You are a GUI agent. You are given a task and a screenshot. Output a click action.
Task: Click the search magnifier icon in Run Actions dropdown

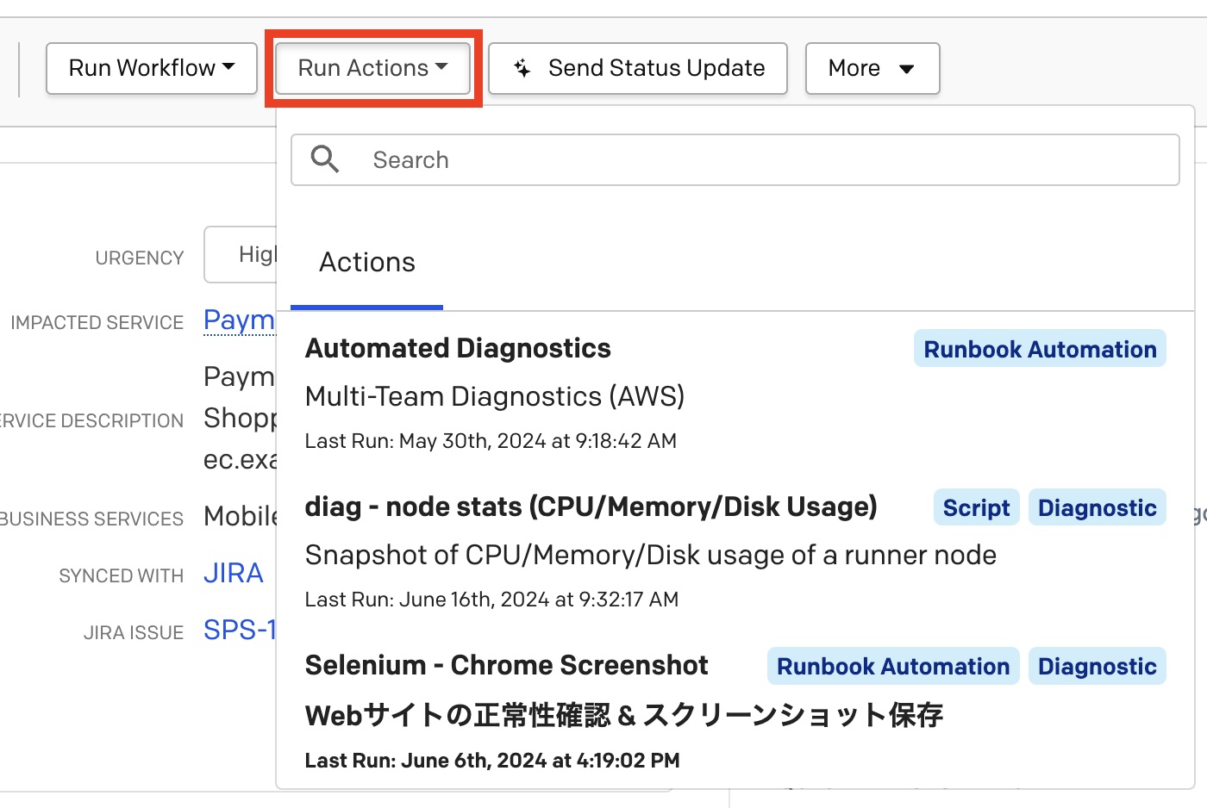tap(325, 159)
